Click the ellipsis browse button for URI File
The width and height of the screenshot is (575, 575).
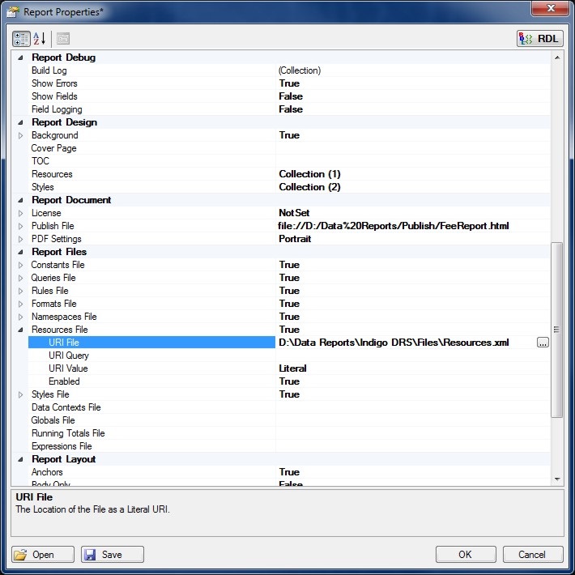[x=543, y=343]
